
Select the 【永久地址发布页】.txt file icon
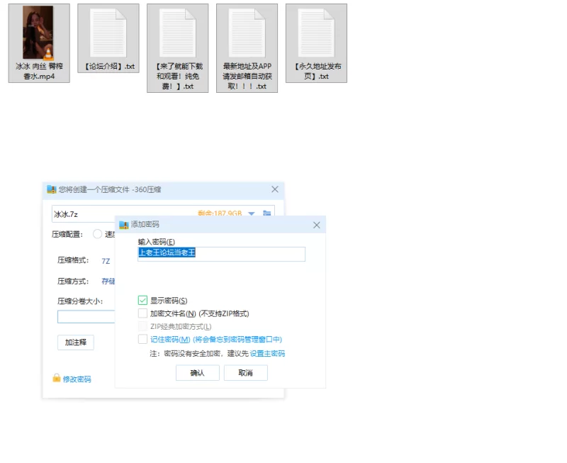coord(316,33)
